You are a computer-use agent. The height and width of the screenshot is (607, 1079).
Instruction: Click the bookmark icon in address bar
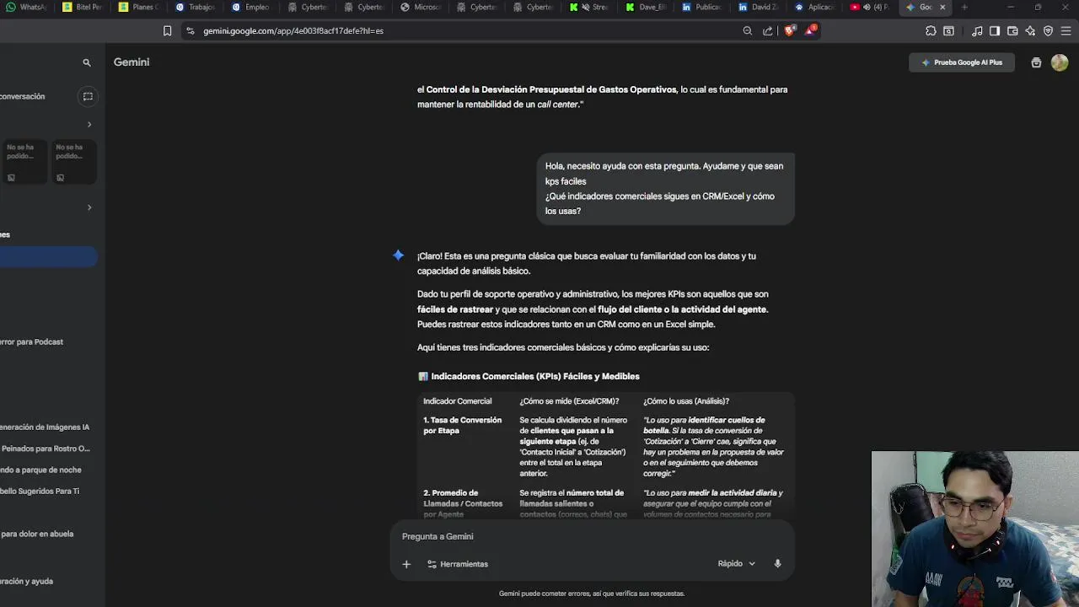click(x=167, y=30)
